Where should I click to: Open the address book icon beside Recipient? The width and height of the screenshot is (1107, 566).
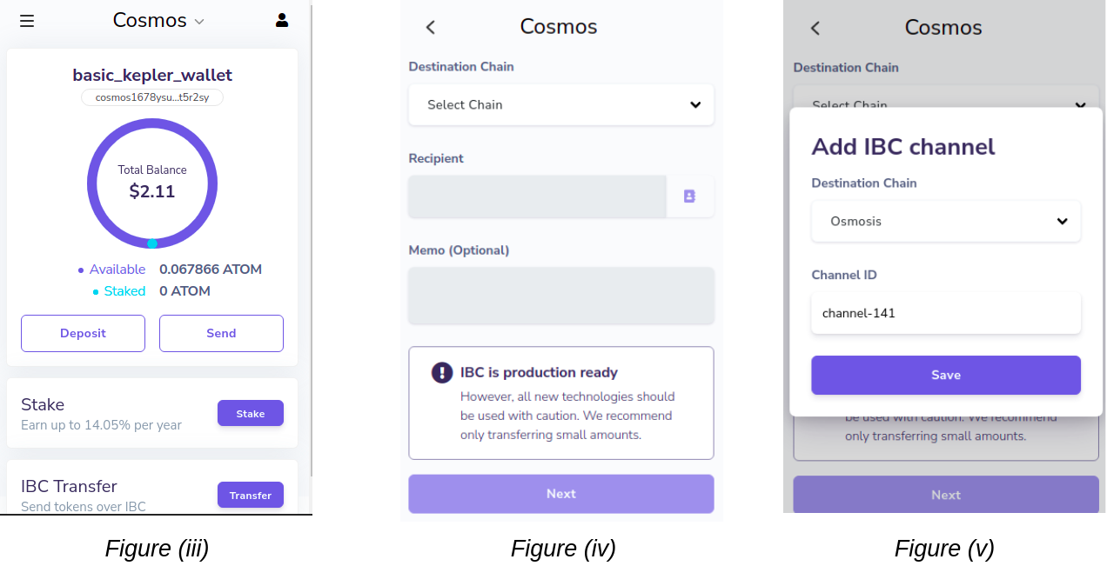[x=689, y=196]
